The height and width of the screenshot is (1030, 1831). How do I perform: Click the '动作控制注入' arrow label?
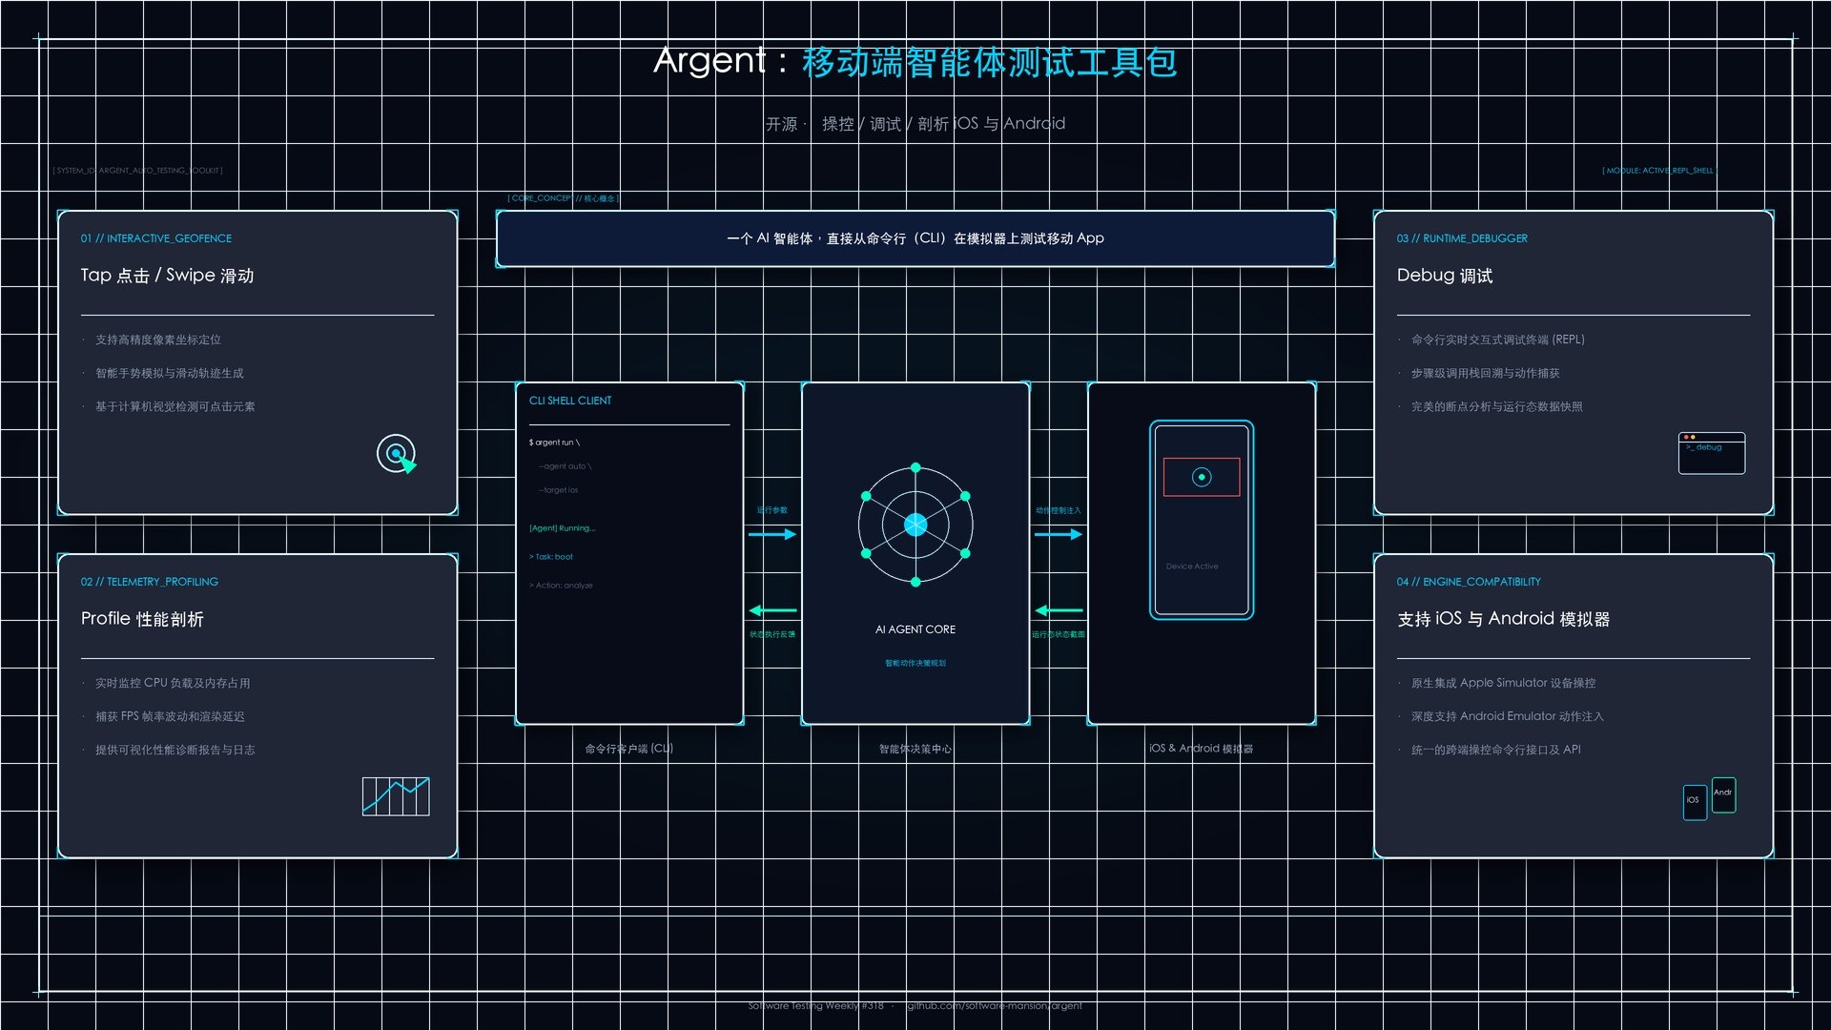point(1059,510)
